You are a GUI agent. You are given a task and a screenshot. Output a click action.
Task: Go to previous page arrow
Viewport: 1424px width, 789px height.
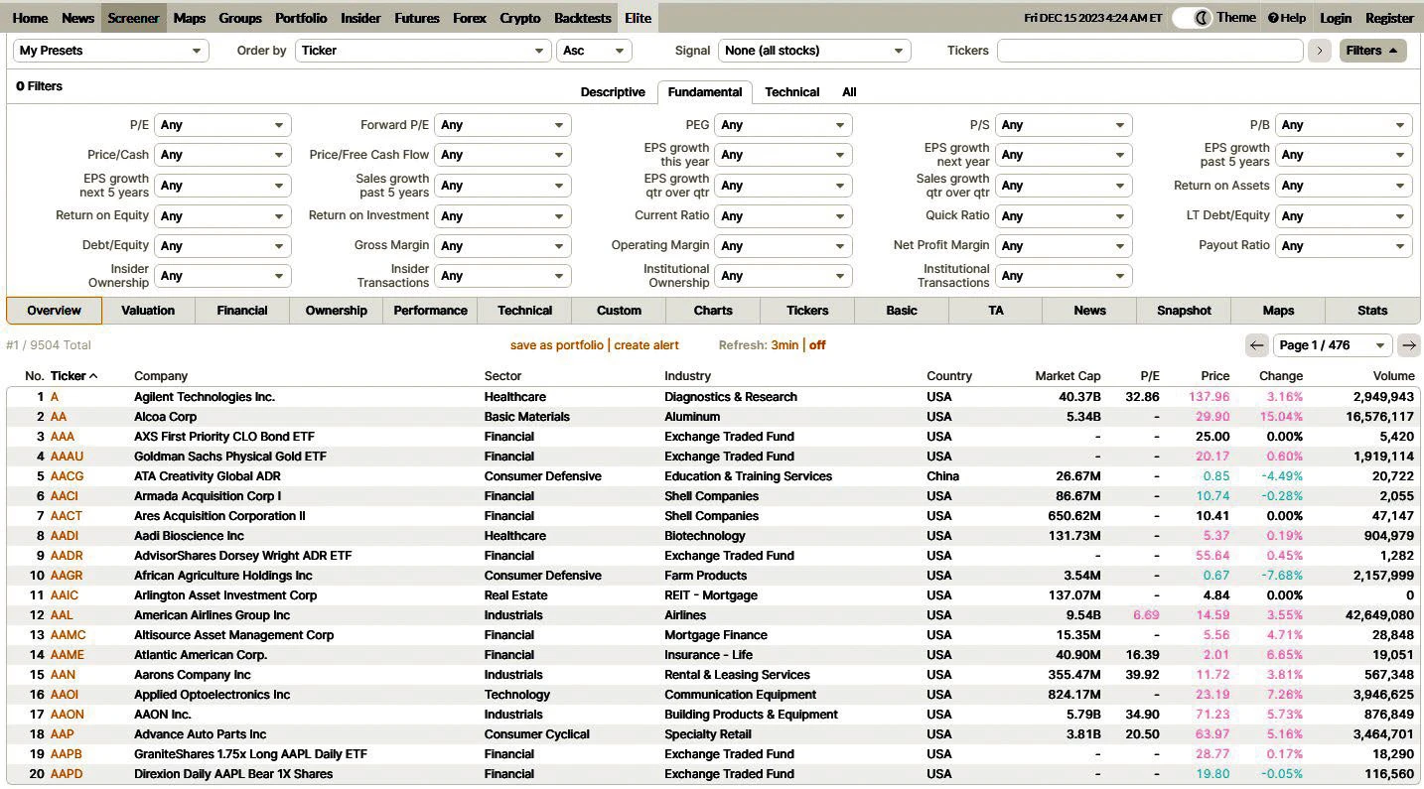click(x=1257, y=345)
